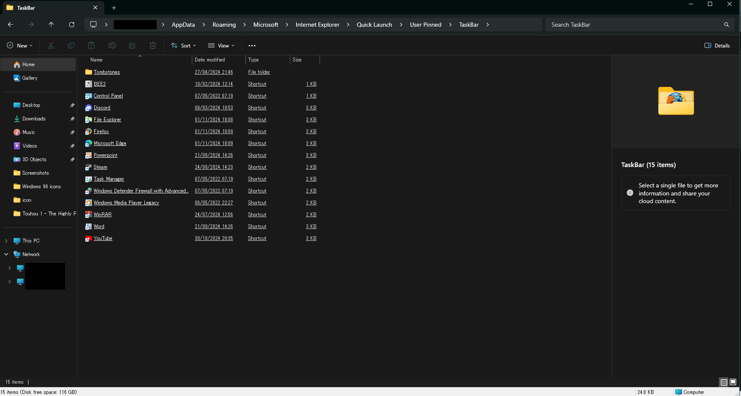Select Windows Media Player Legacy entry

126,203
